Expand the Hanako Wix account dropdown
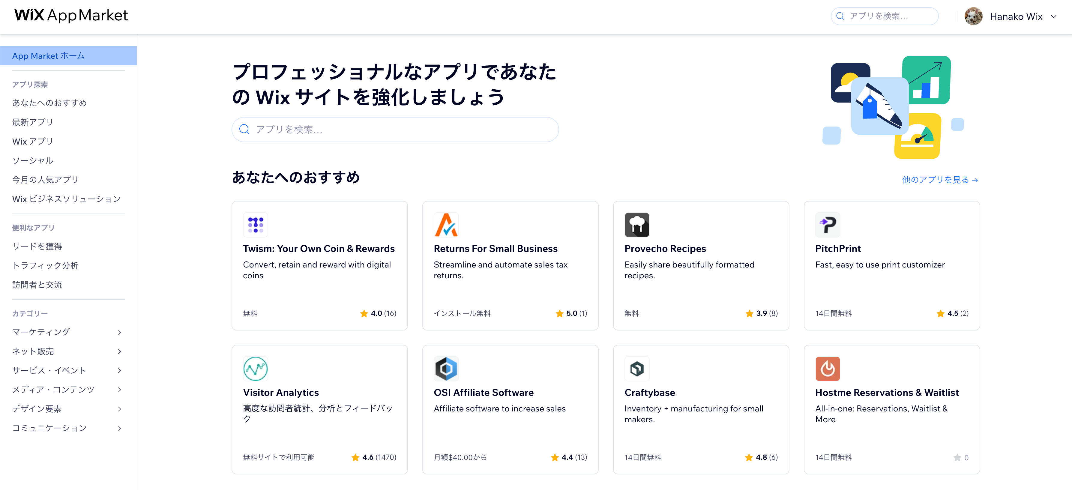Viewport: 1072px width, 490px height. [x=1054, y=16]
